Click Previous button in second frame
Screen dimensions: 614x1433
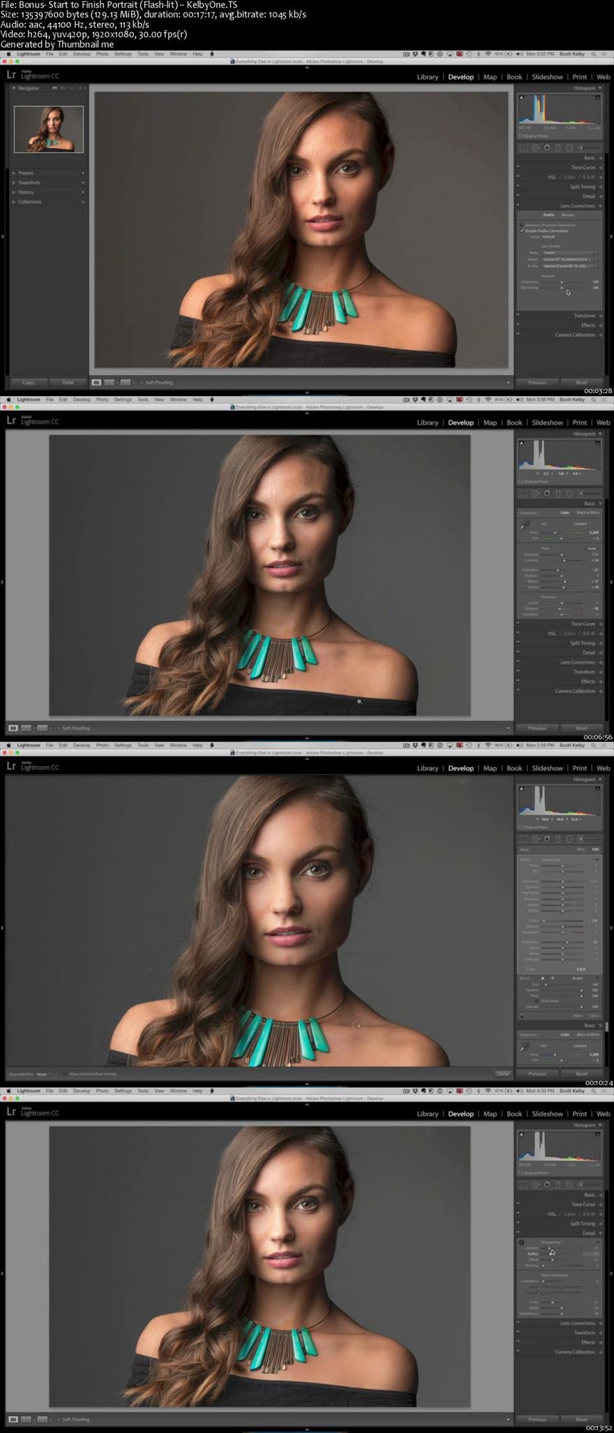tap(537, 728)
